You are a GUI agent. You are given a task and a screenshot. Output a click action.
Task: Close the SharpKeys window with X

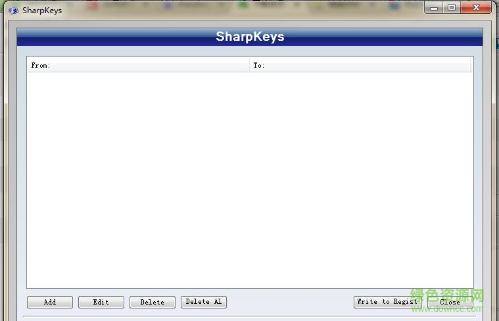point(476,8)
